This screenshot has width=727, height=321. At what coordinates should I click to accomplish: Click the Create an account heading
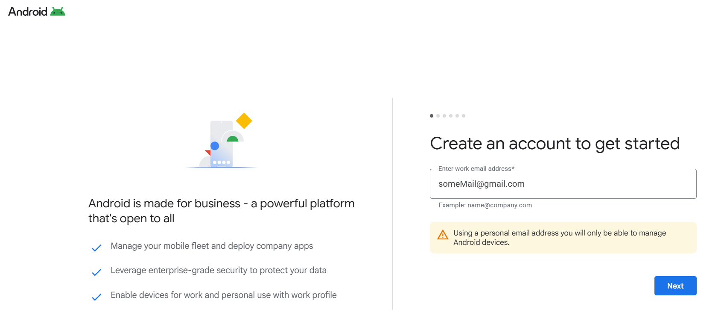(x=555, y=144)
